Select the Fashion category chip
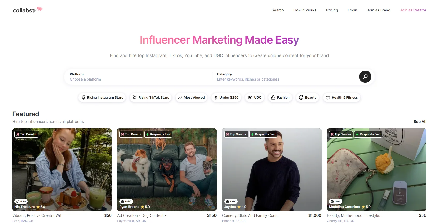The image size is (440, 224). (280, 98)
